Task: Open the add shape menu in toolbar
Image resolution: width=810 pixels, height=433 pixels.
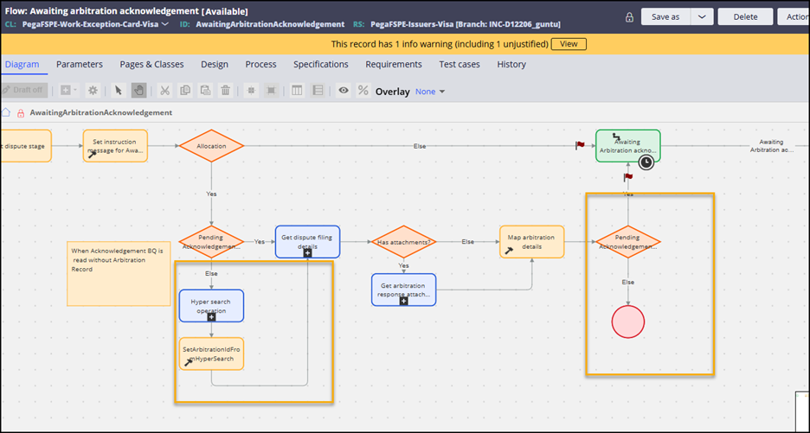Action: click(x=68, y=90)
